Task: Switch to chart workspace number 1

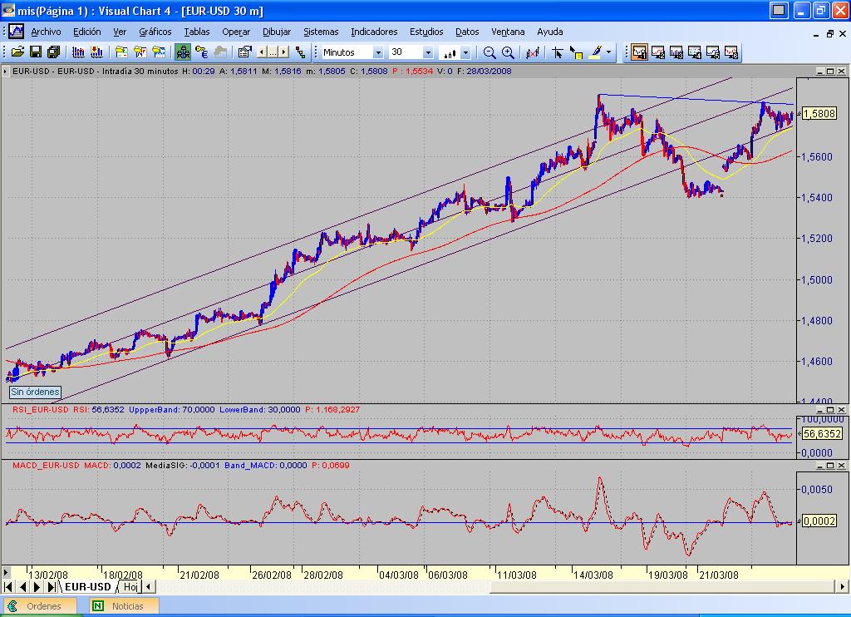Action: coord(640,52)
